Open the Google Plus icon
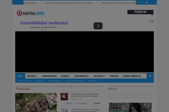Viewport: 169px width, 112px height. tap(143, 2)
